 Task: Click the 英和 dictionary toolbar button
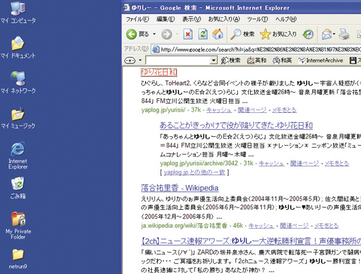[x=257, y=61]
